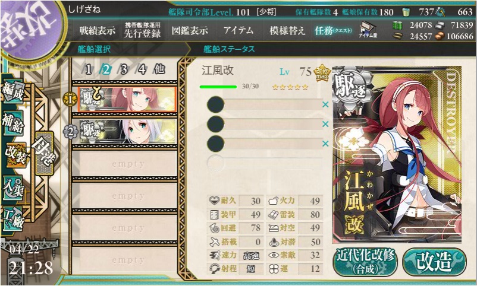
Task: Clear the third equipment slot
Action: pyautogui.click(x=325, y=144)
